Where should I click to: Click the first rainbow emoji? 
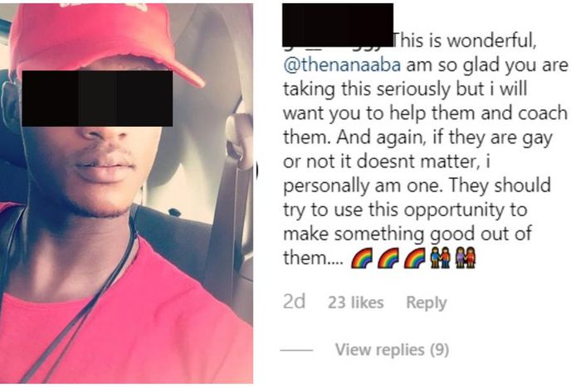(361, 258)
